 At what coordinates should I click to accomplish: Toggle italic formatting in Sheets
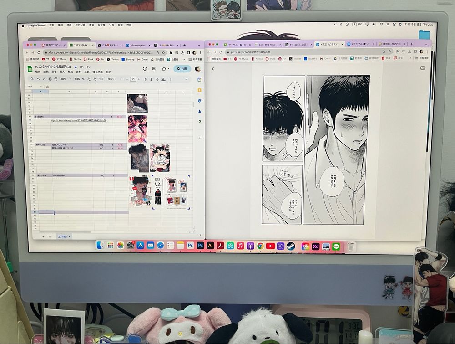(x=151, y=79)
